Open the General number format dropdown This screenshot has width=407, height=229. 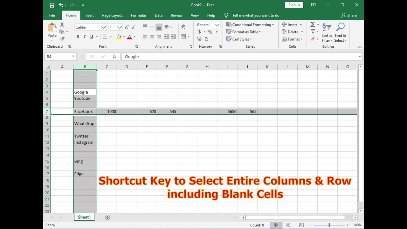click(x=217, y=25)
